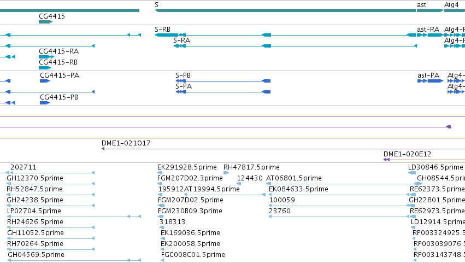Click GH24238.5prime EST label
This screenshot has width=465, height=263.
[35, 200]
